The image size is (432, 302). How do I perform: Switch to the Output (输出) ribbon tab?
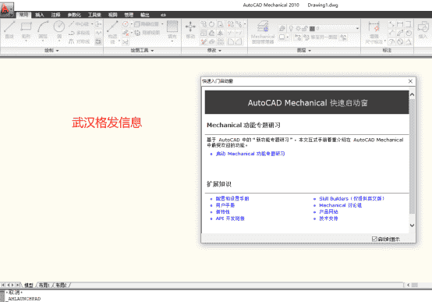click(144, 15)
